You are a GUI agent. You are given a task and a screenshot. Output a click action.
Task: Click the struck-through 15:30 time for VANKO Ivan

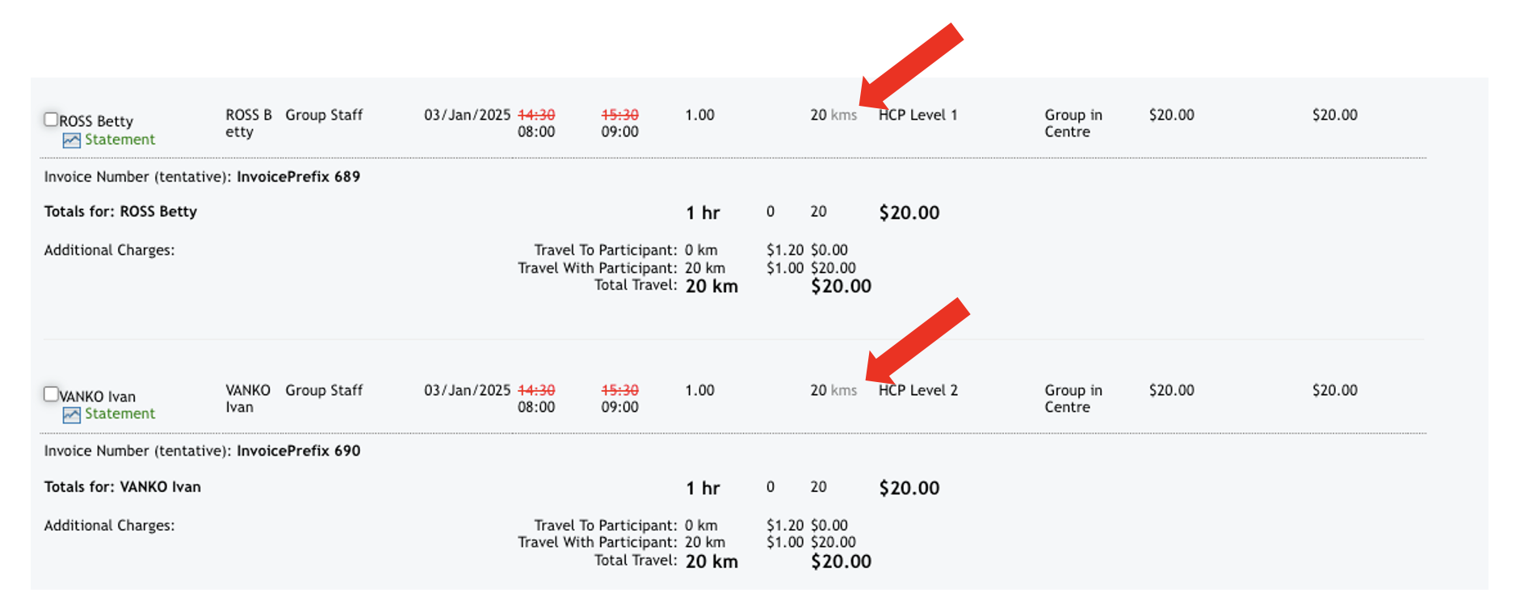point(619,390)
